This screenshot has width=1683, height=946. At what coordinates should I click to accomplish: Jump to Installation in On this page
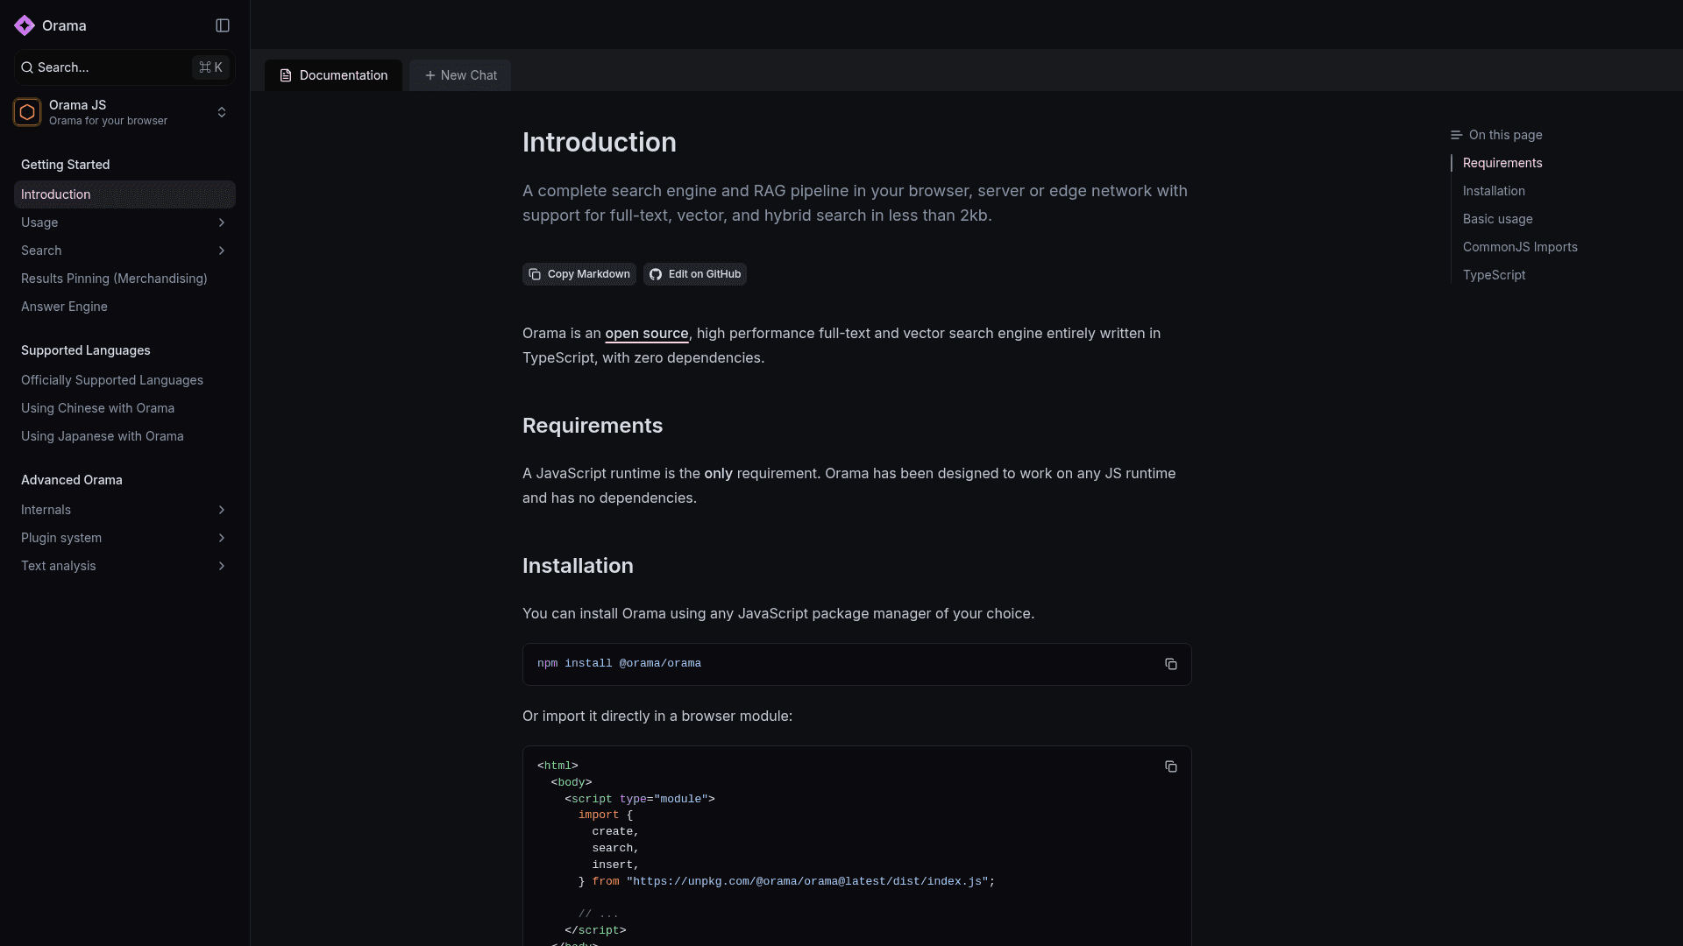(x=1494, y=191)
